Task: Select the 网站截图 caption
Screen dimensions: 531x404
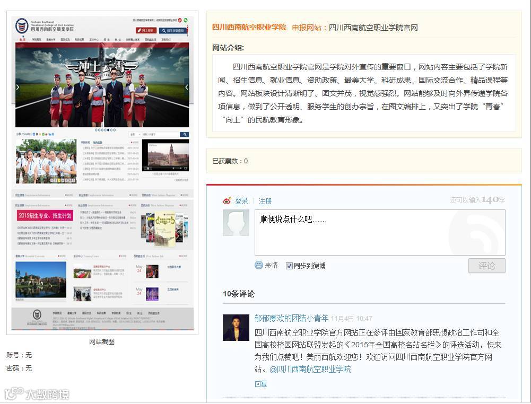Action: pos(102,342)
